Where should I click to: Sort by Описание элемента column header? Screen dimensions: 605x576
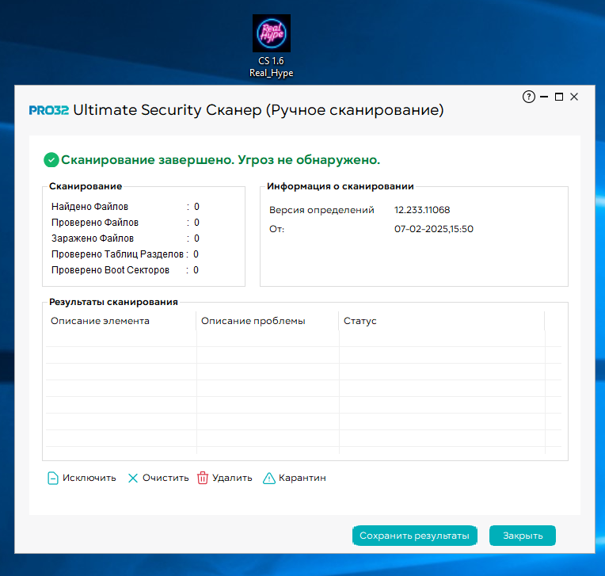click(100, 321)
